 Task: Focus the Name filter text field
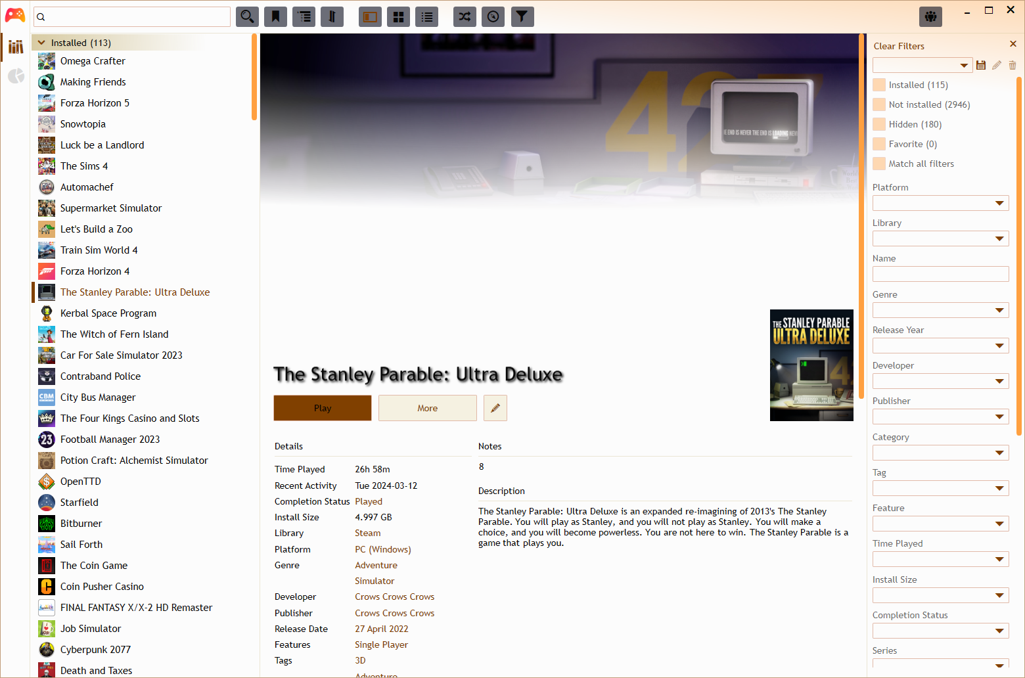pos(940,274)
